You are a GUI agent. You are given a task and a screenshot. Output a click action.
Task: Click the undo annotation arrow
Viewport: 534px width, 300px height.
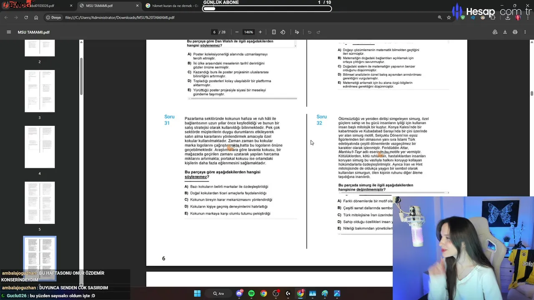pyautogui.click(x=310, y=32)
